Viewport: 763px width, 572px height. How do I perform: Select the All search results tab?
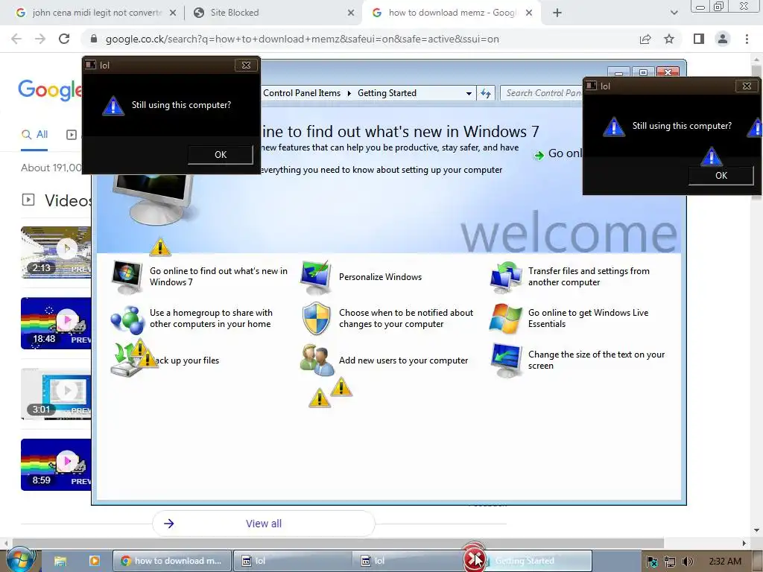[34, 135]
